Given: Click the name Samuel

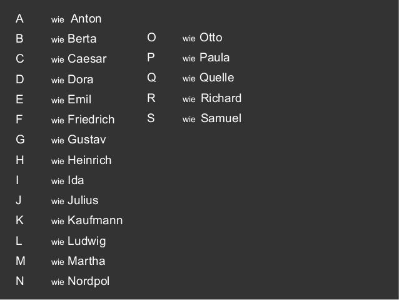Looking at the screenshot, I should [221, 118].
